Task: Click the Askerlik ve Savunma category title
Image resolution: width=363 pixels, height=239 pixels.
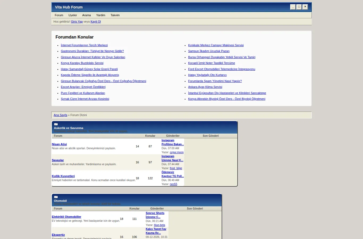Action: [x=69, y=128]
